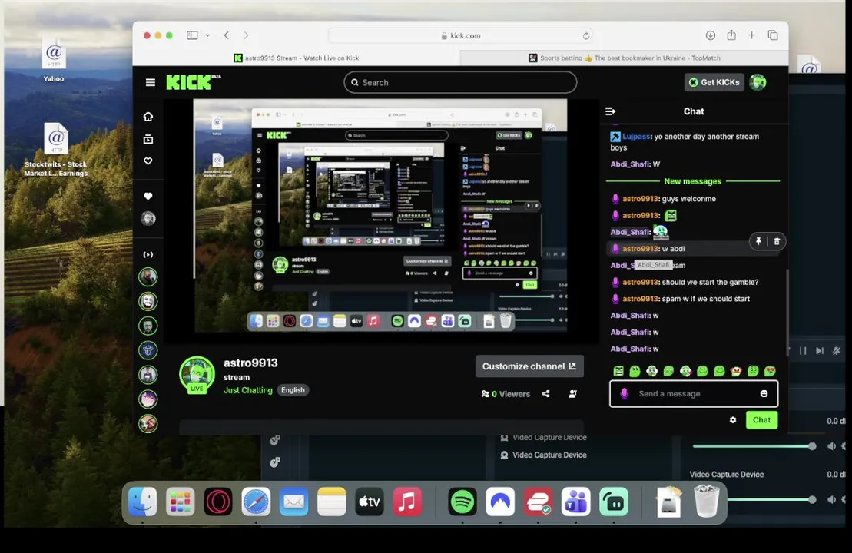Open first followed channel avatar in sidebar
This screenshot has width=852, height=553.
click(148, 277)
